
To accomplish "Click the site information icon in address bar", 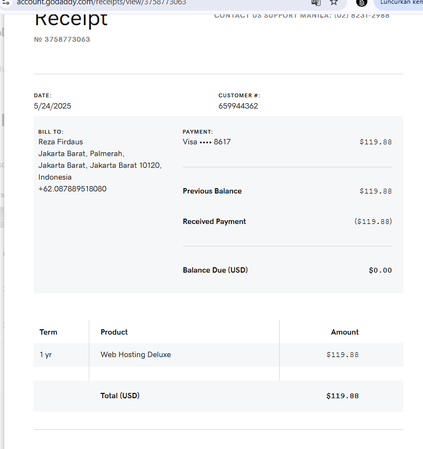I will [6, 2].
